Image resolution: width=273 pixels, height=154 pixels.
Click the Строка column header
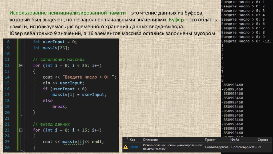coord(262,140)
